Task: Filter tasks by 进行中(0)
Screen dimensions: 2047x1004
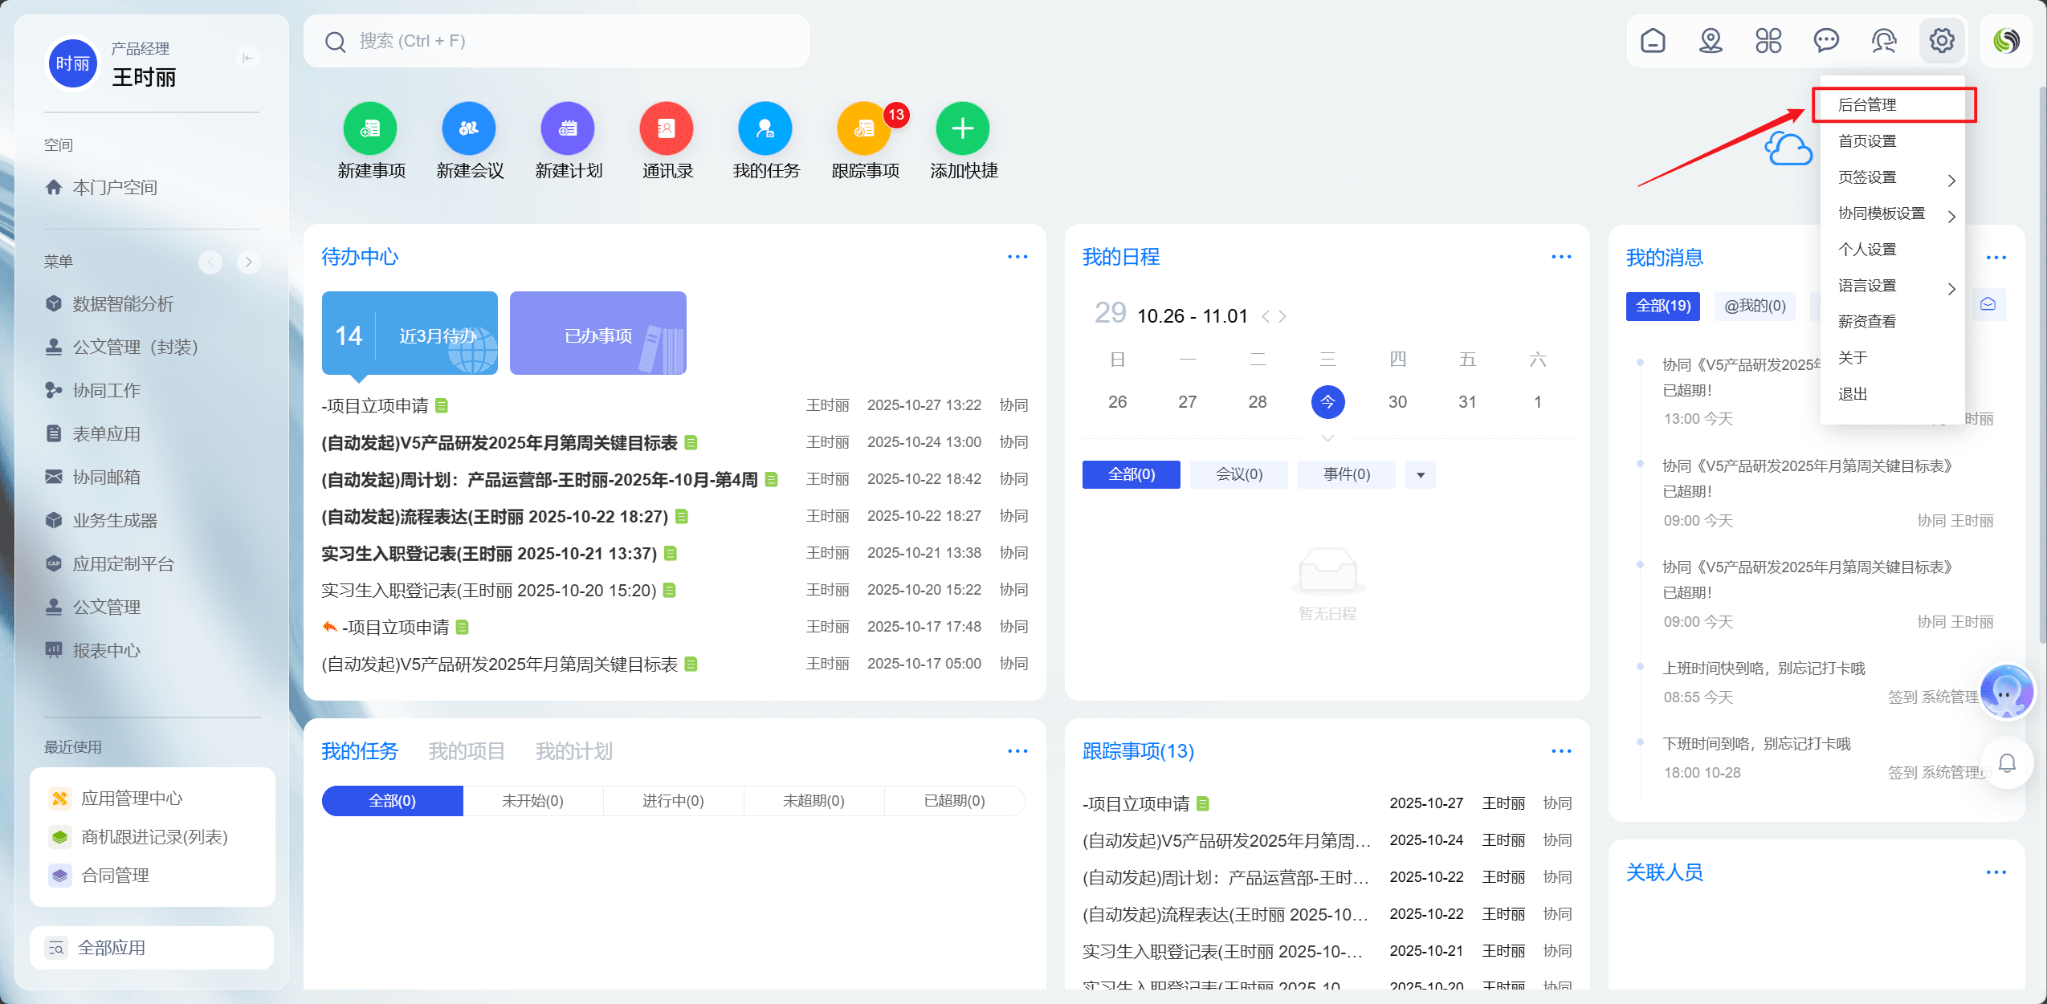Action: point(673,801)
